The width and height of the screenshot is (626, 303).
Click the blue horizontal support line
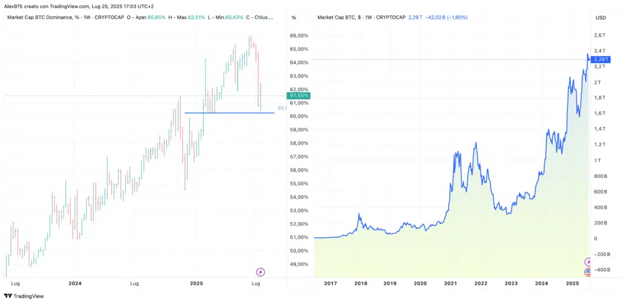click(x=229, y=113)
